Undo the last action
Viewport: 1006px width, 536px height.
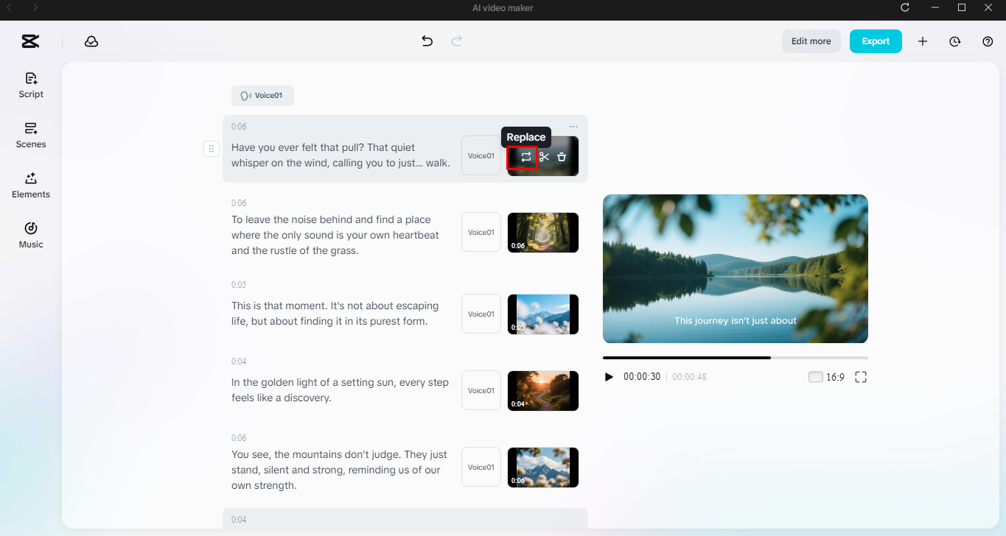tap(427, 41)
